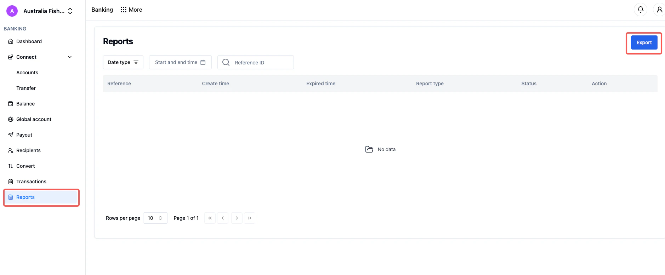Collapse the Connect section chevron

coord(70,57)
